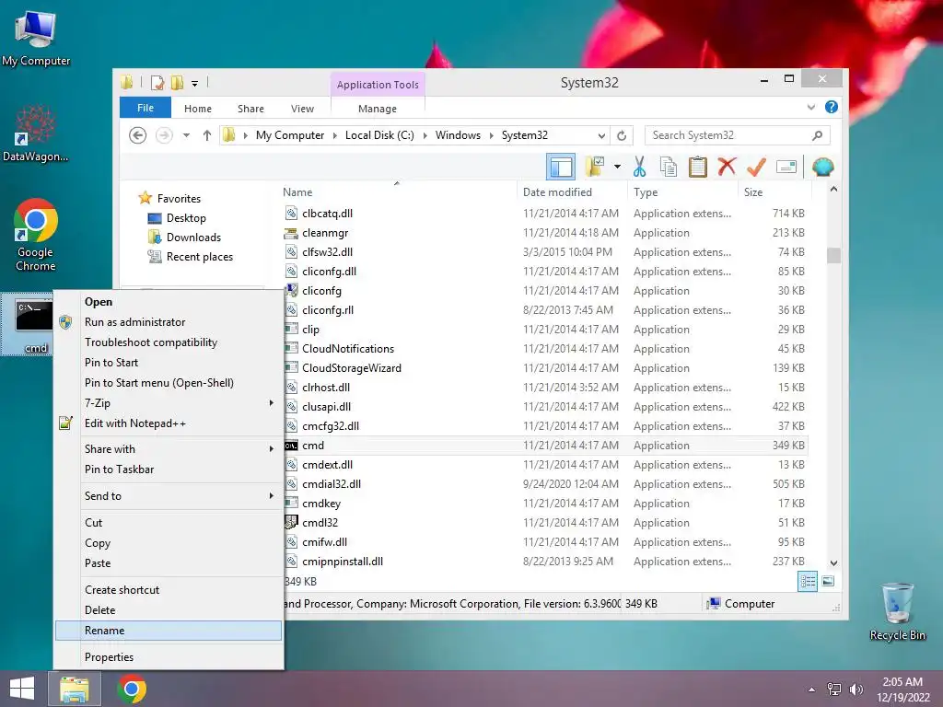Click the Email envelope toolbar icon
This screenshot has width=943, height=707.
click(786, 167)
